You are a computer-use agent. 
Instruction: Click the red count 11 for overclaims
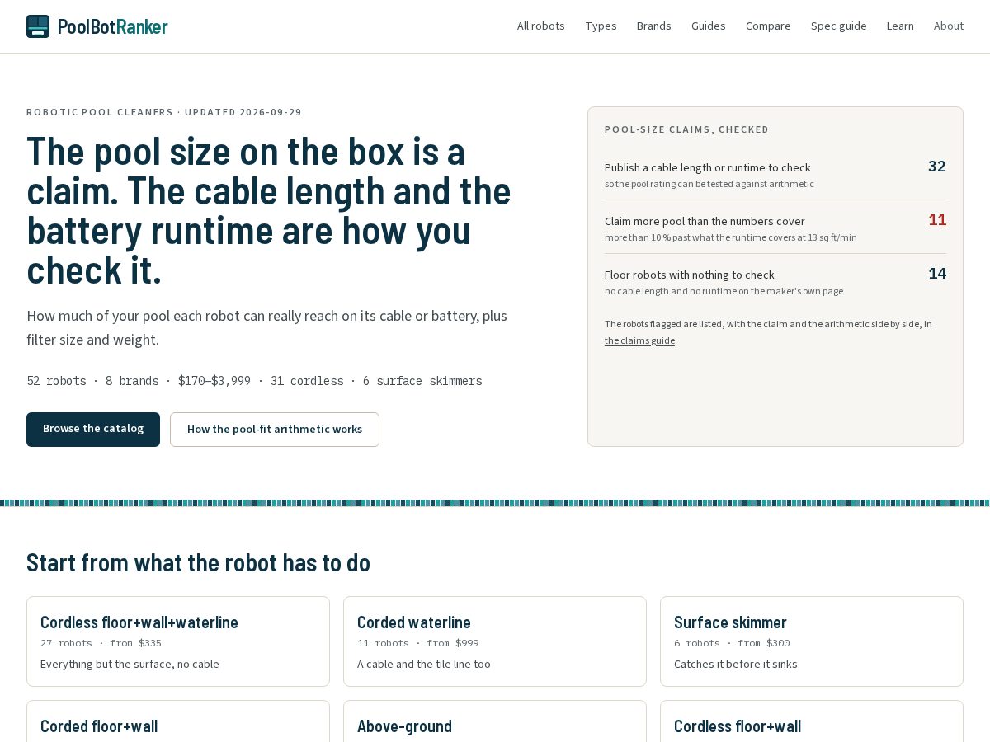click(x=937, y=220)
